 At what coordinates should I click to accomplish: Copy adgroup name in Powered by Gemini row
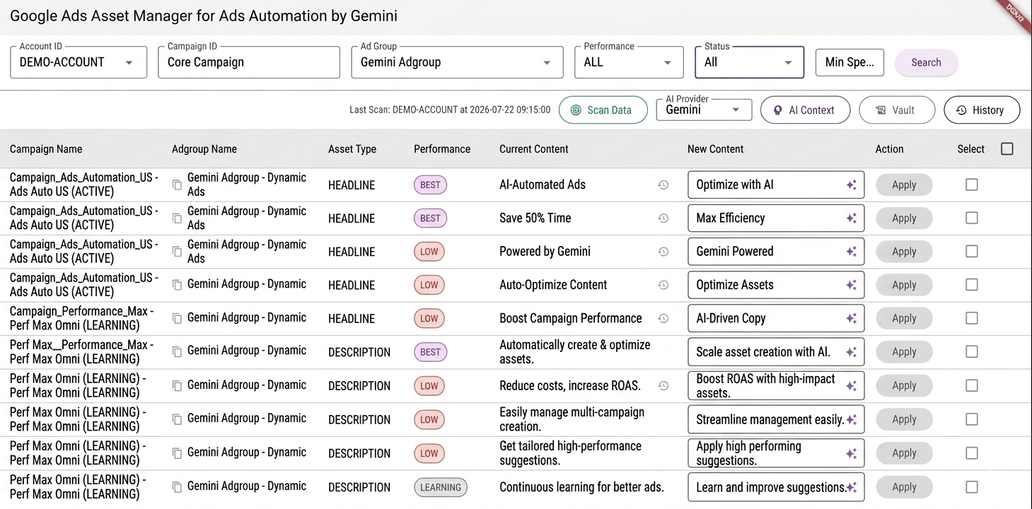tap(177, 252)
